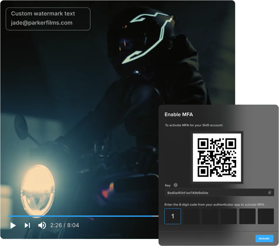This screenshot has height=246, width=279.
Task: Click the MFA key text field
Action: point(219,193)
